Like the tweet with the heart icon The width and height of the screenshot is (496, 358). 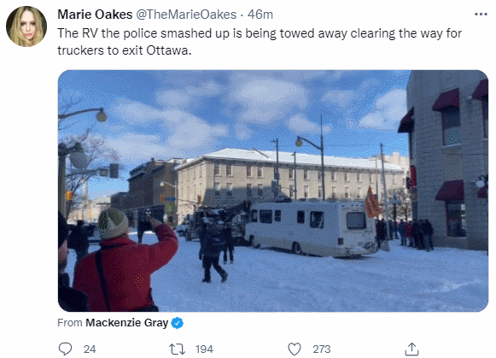click(x=295, y=349)
